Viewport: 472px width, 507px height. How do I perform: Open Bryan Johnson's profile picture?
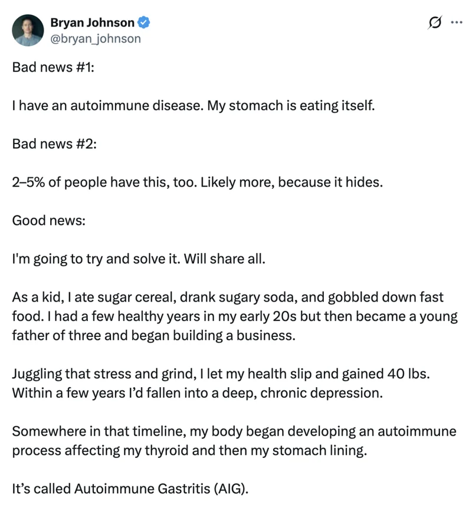(28, 30)
